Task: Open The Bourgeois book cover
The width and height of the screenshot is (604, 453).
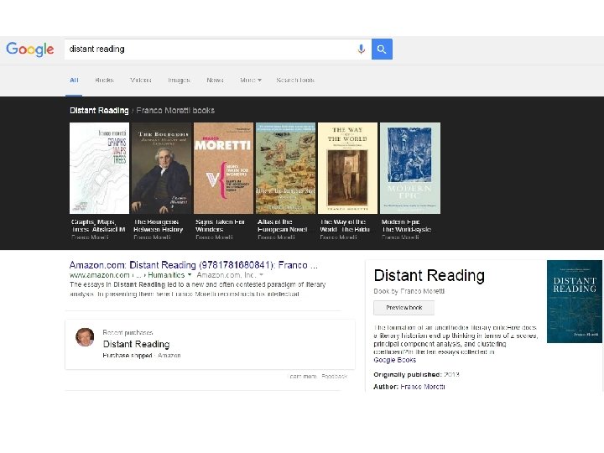Action: coord(161,168)
